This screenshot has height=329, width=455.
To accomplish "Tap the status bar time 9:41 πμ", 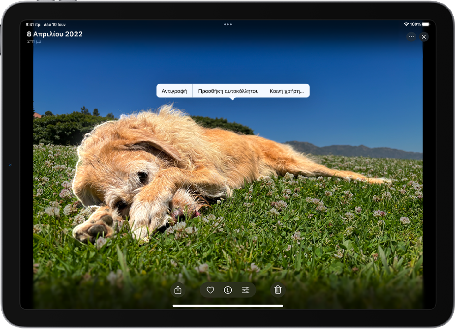I will pyautogui.click(x=33, y=24).
